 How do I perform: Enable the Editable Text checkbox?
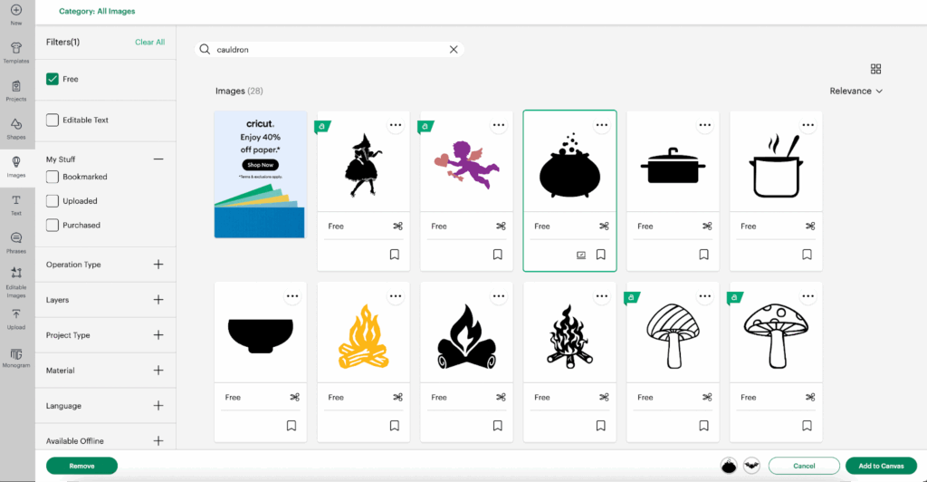53,120
